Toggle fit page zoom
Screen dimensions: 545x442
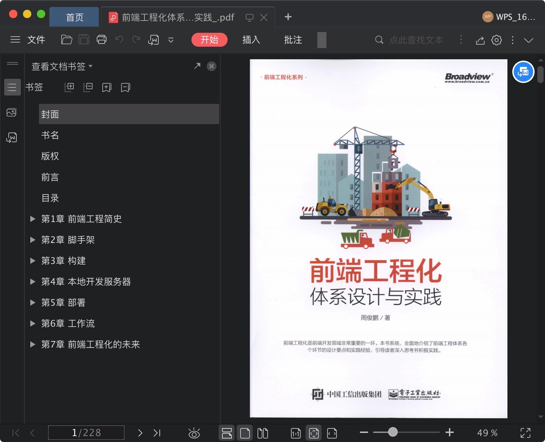314,433
